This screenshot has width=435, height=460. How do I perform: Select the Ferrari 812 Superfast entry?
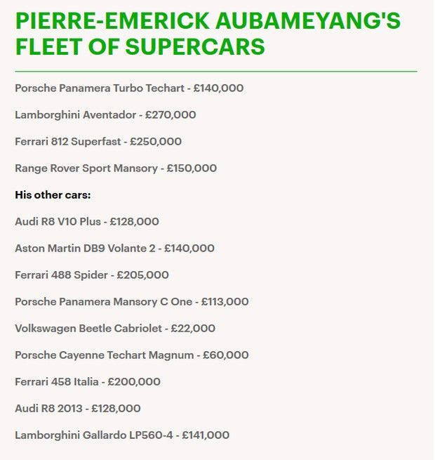98,142
